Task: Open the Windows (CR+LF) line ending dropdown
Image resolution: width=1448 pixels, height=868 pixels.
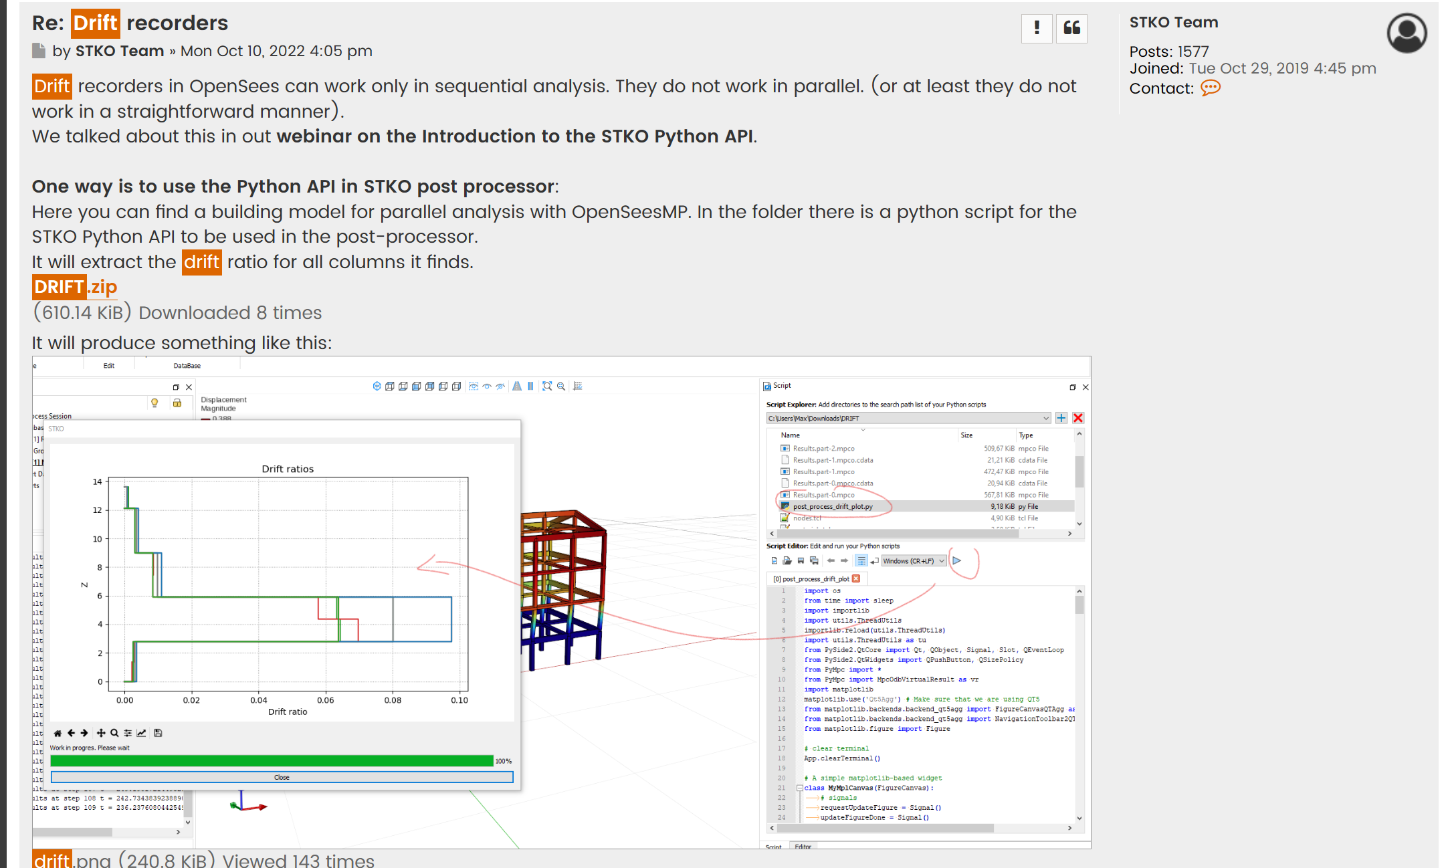Action: coord(914,561)
